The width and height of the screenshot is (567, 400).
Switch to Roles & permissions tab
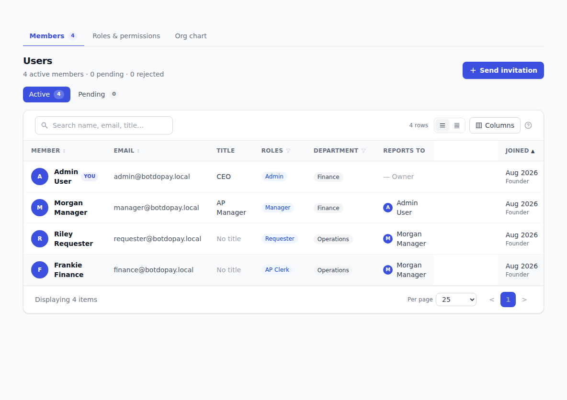pyautogui.click(x=126, y=36)
